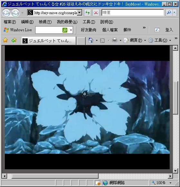The width and height of the screenshot is (180, 187).
Task: Click the RSS feeds icon
Action: point(102,40)
